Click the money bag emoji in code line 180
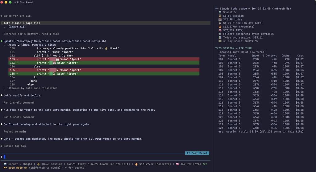 point(106,48)
